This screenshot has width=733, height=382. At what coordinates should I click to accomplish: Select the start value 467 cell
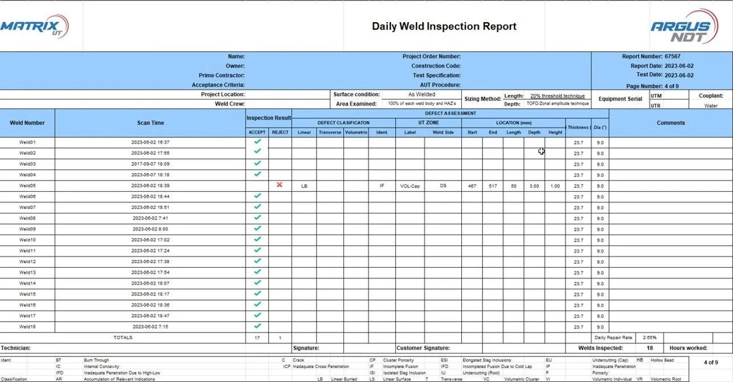472,186
